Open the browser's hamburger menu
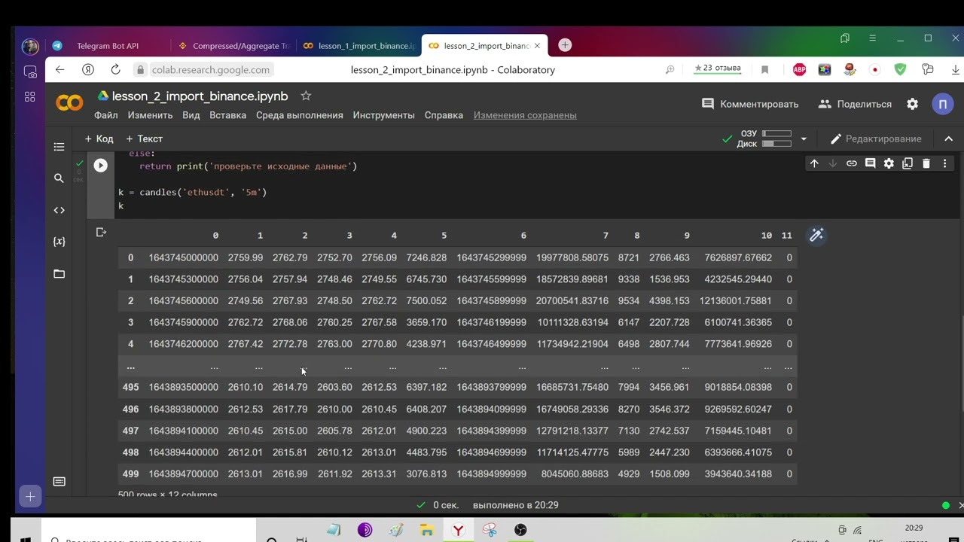 pos(872,38)
